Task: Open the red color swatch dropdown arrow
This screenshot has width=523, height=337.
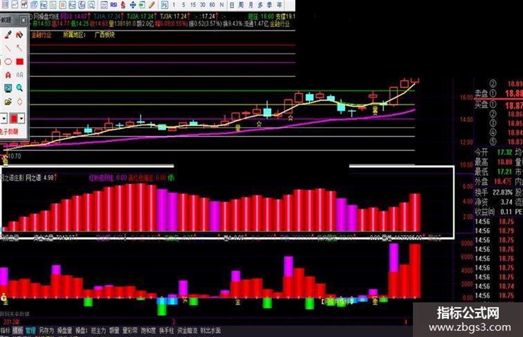Action: (x=22, y=118)
